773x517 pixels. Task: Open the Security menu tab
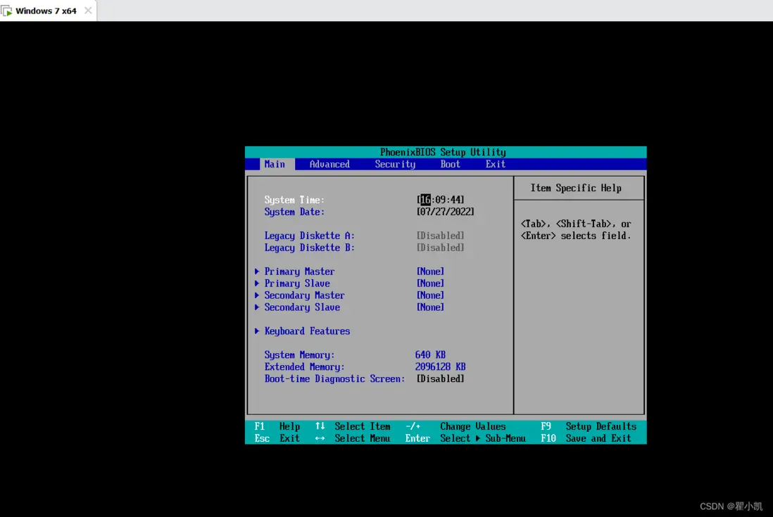point(395,164)
